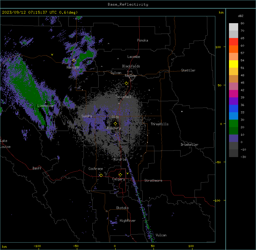Click the Drumheller label

[x=189, y=145]
